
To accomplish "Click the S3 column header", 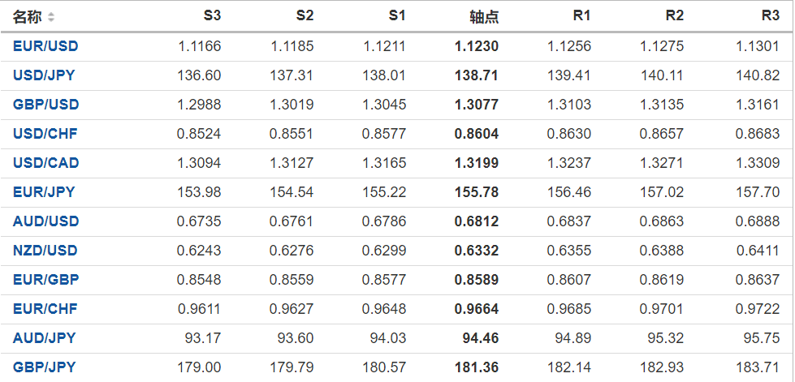I will (211, 16).
